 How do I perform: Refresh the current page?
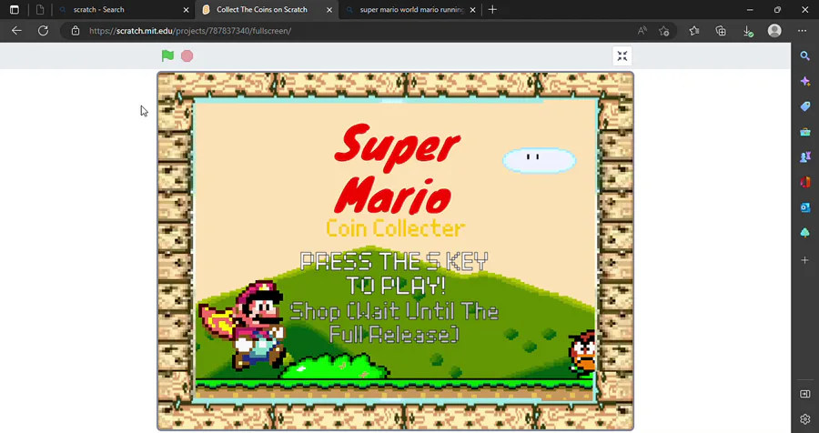[x=44, y=31]
